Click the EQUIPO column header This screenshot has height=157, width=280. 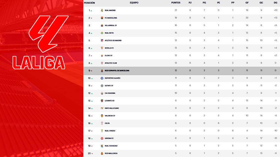[x=134, y=3]
